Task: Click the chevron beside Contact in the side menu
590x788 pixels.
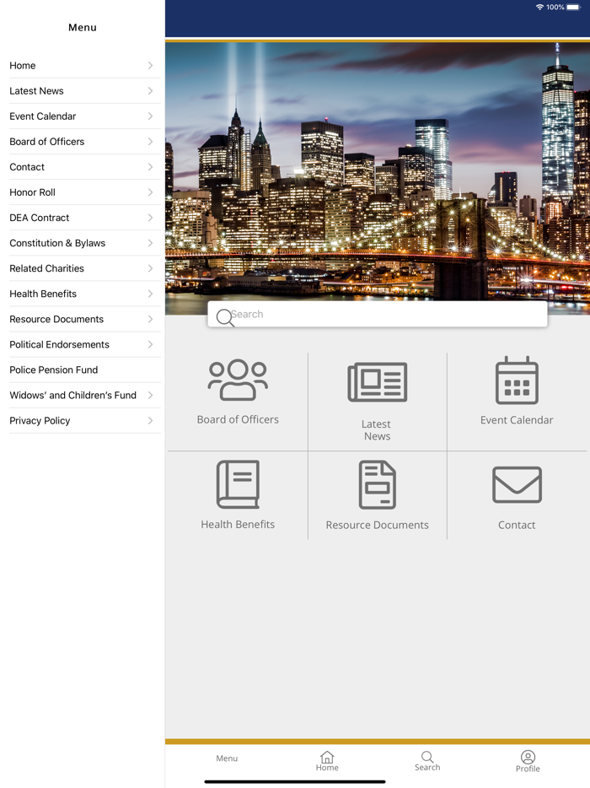Action: point(150,167)
